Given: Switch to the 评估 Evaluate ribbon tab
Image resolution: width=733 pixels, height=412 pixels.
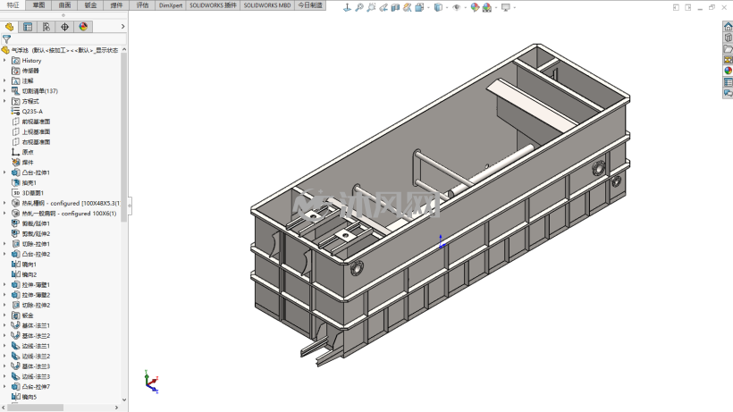Looking at the screenshot, I should pos(142,5).
